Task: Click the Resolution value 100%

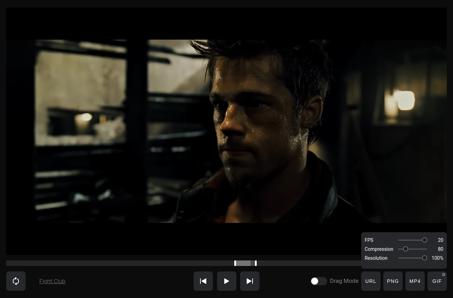Action: tap(437, 258)
